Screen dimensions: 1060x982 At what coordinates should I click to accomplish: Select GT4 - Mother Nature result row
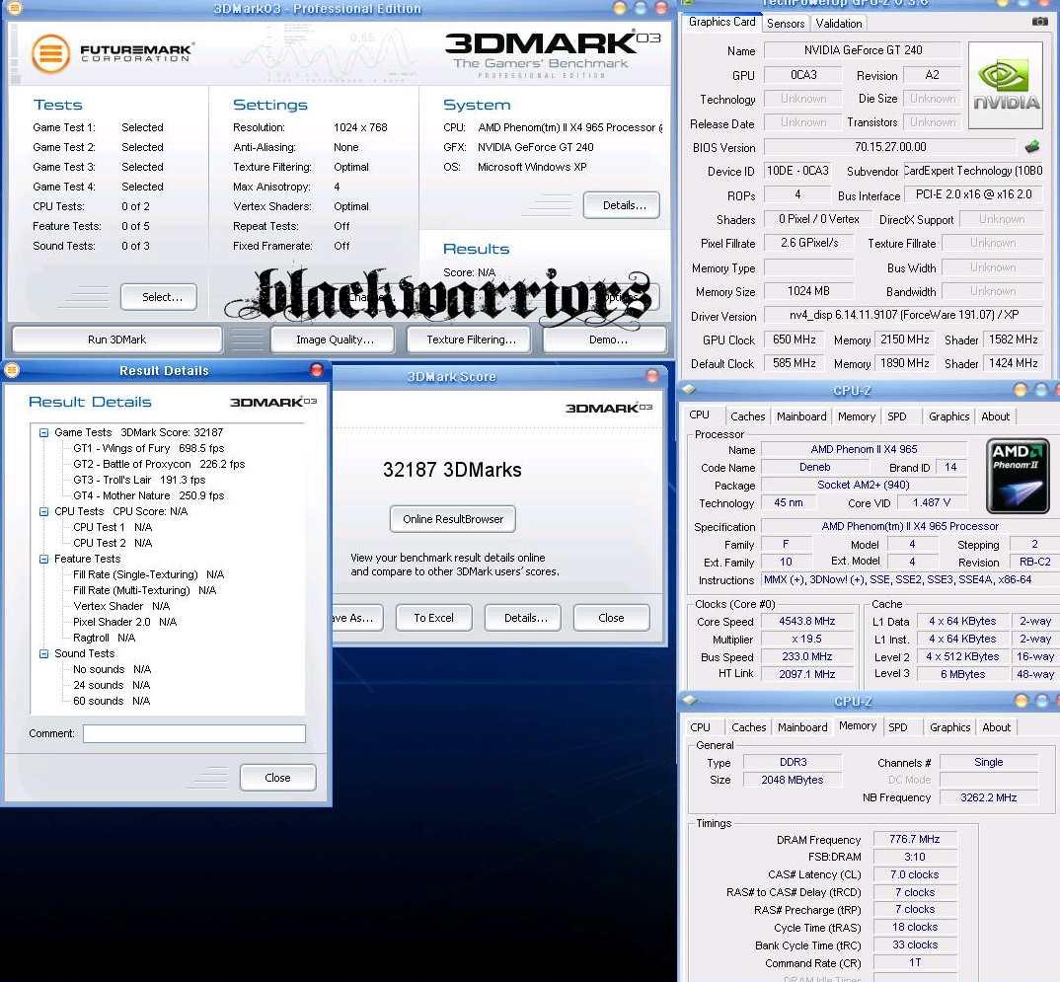click(149, 495)
